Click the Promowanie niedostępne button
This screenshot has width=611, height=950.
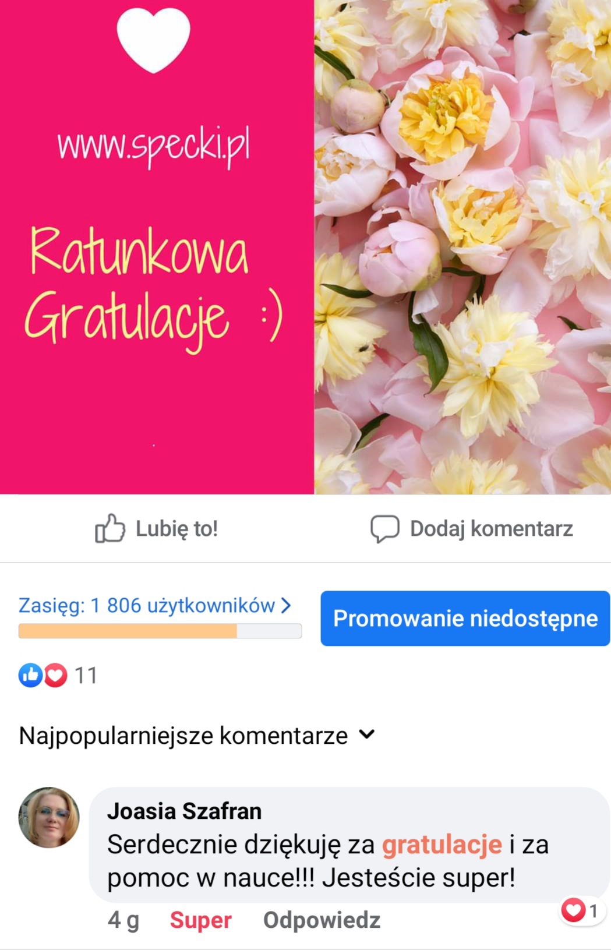pos(465,618)
